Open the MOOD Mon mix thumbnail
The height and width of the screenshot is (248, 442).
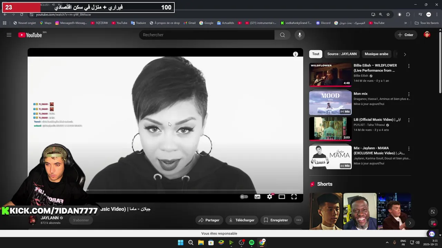330,103
